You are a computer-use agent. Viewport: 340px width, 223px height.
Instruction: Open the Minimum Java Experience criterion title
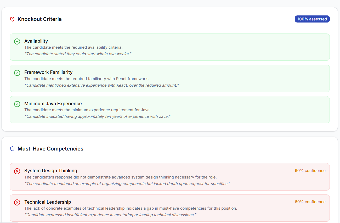tap(53, 104)
